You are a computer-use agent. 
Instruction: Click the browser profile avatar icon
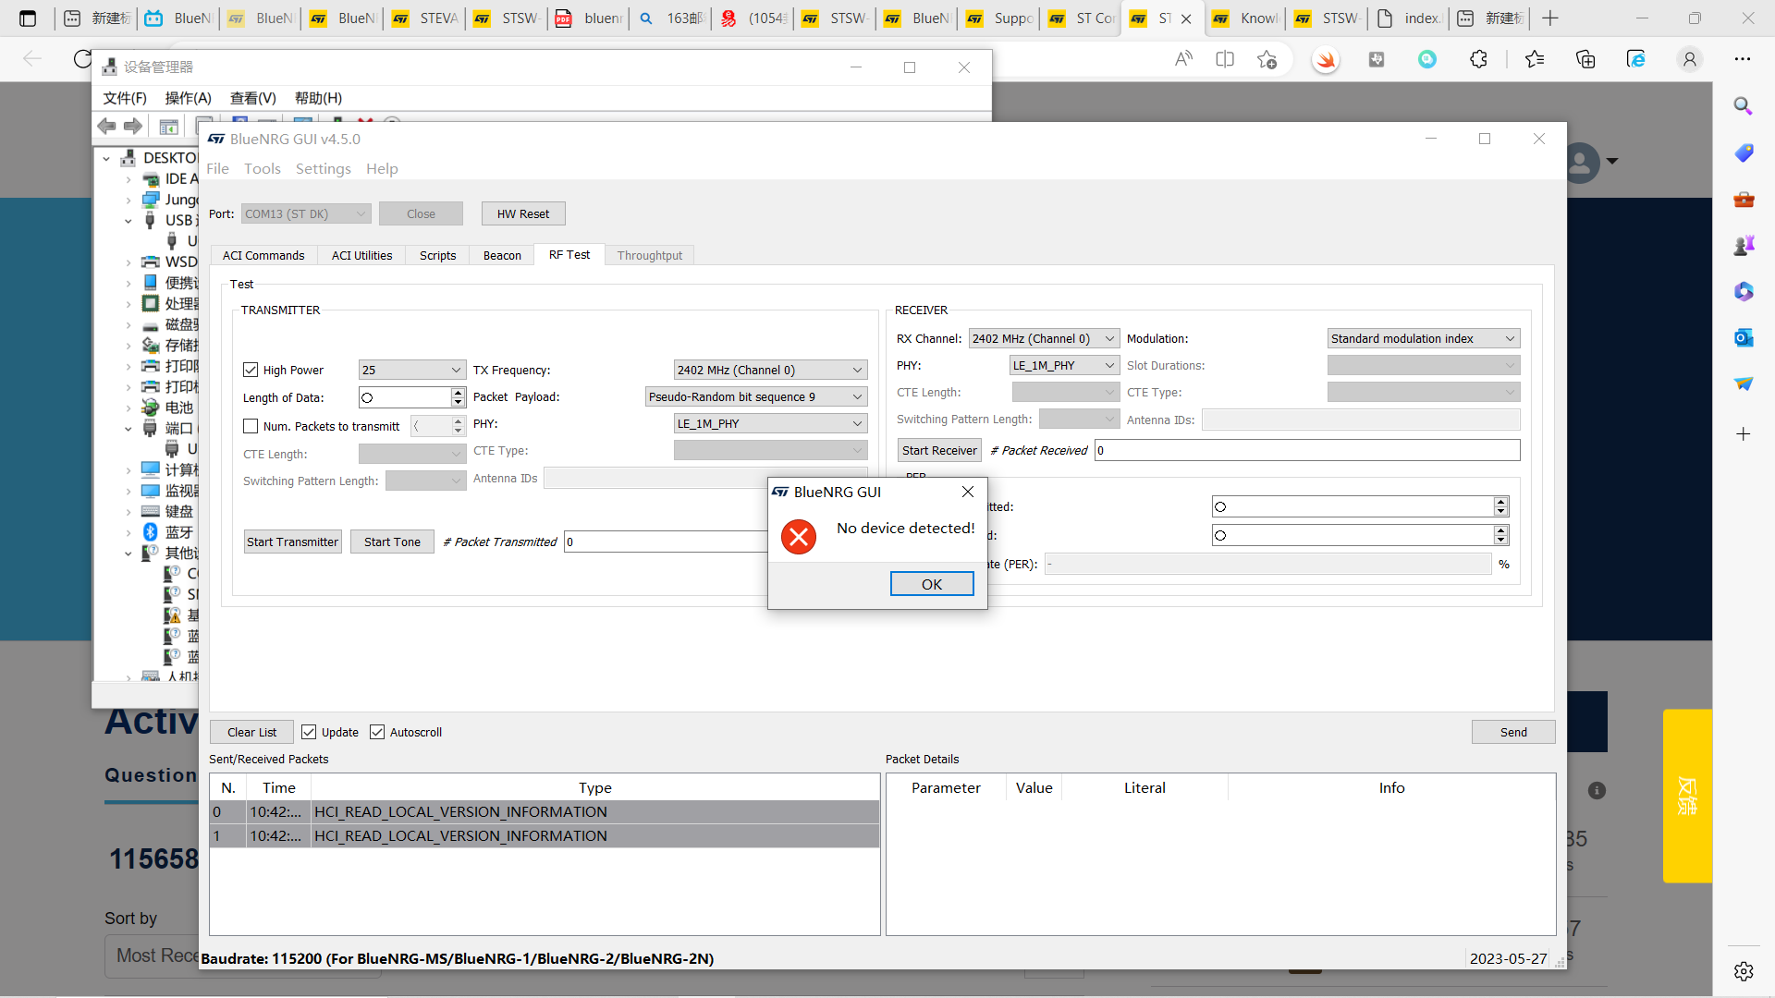point(1689,59)
